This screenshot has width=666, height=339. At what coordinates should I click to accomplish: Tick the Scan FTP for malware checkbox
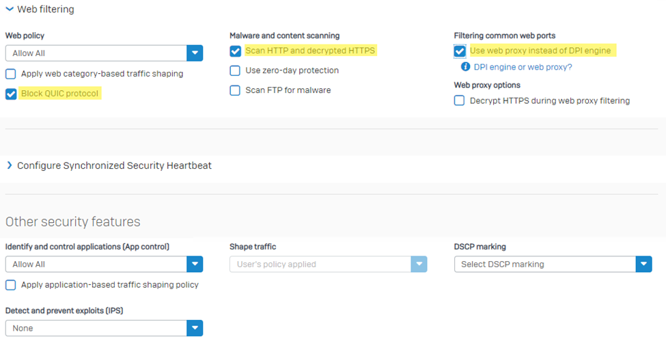coord(235,90)
